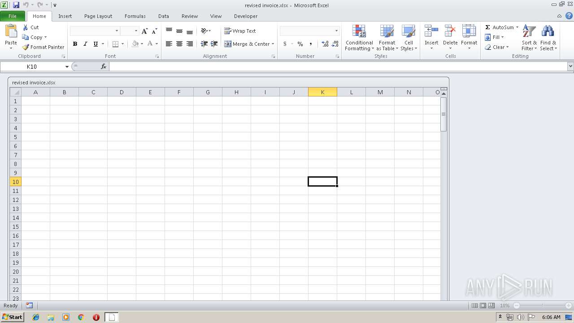Switch to the Formulas tab

pos(135,16)
